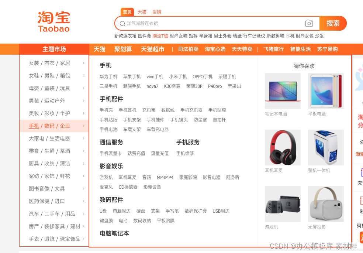Open 智能生活 in the nav bar
The width and height of the screenshot is (363, 253).
pyautogui.click(x=301, y=49)
